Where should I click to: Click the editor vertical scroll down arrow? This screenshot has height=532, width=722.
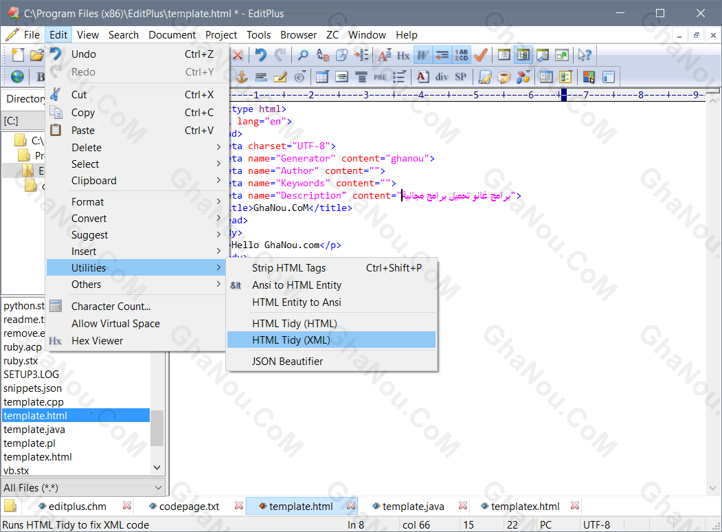click(x=712, y=488)
